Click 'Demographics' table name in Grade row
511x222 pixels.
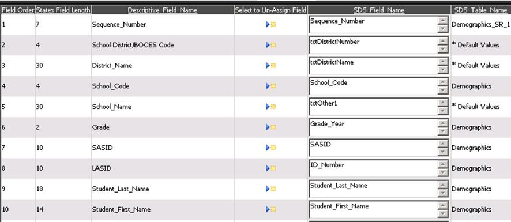pos(471,127)
